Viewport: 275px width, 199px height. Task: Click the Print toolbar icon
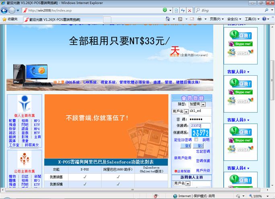(x=199, y=19)
